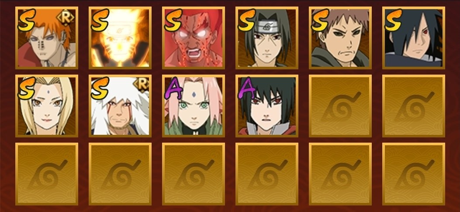Open the last empty slot in bottom row

pyautogui.click(x=414, y=174)
